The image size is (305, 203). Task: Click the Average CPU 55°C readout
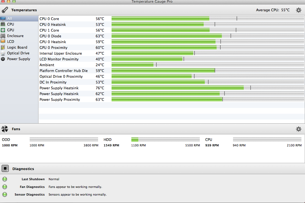click(x=273, y=10)
